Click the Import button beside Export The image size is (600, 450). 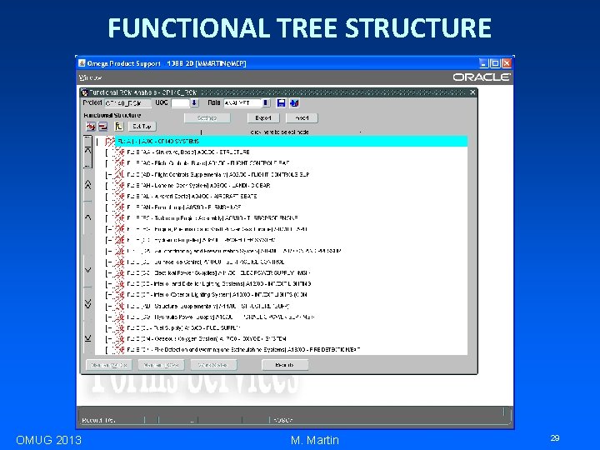[x=302, y=118]
